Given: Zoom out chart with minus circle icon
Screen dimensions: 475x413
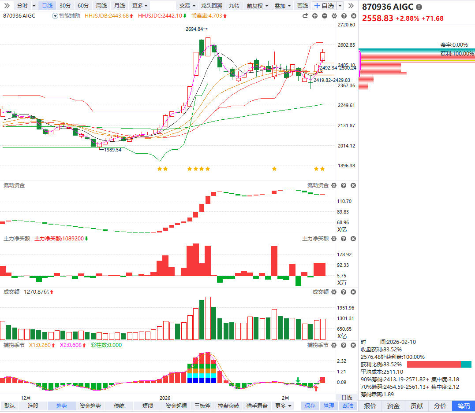Looking at the screenshot, I should click(325, 16).
